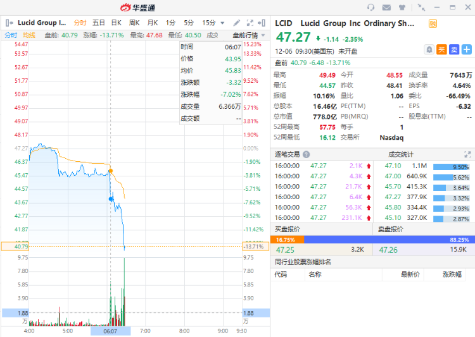The height and width of the screenshot is (337, 475).
Task: Select the 买盘报价 tab
Action: point(287,229)
